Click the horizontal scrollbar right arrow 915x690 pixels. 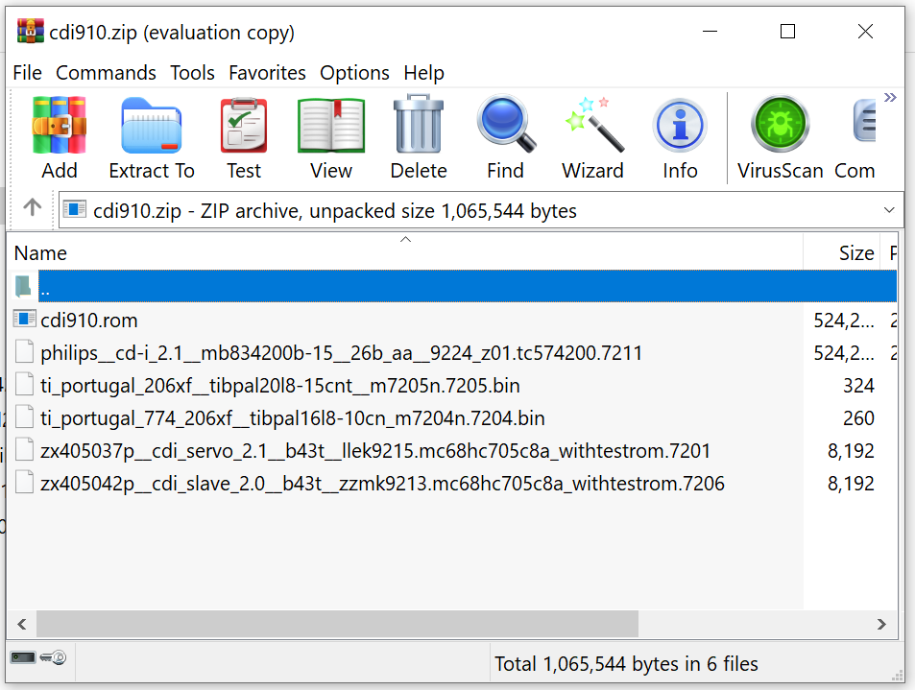tap(881, 624)
